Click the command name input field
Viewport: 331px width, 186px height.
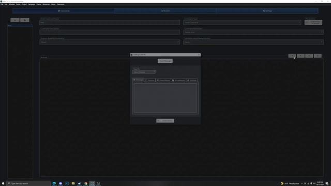click(110, 22)
